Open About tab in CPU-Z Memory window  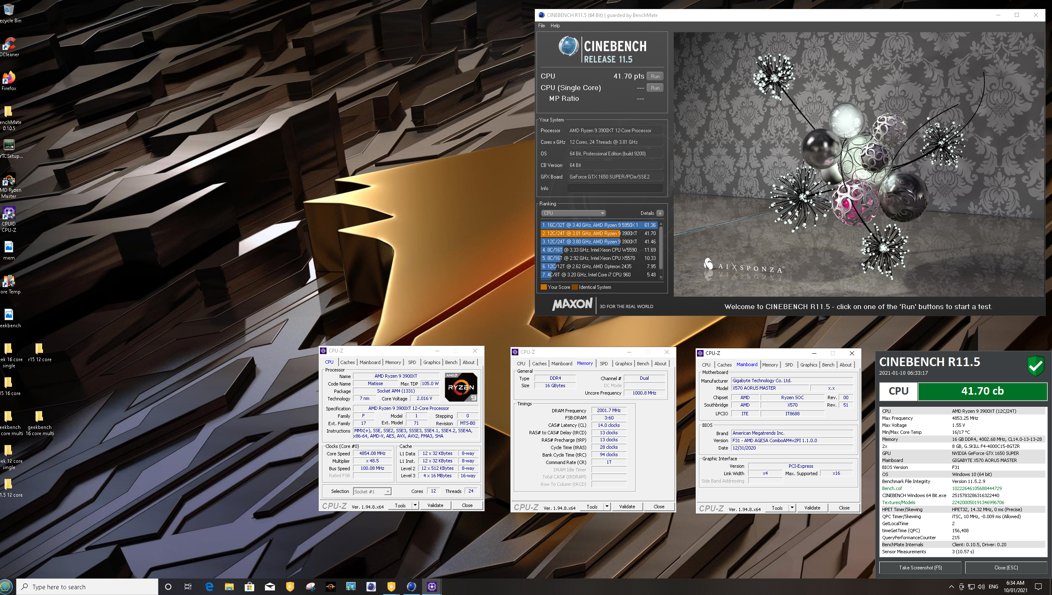click(661, 364)
